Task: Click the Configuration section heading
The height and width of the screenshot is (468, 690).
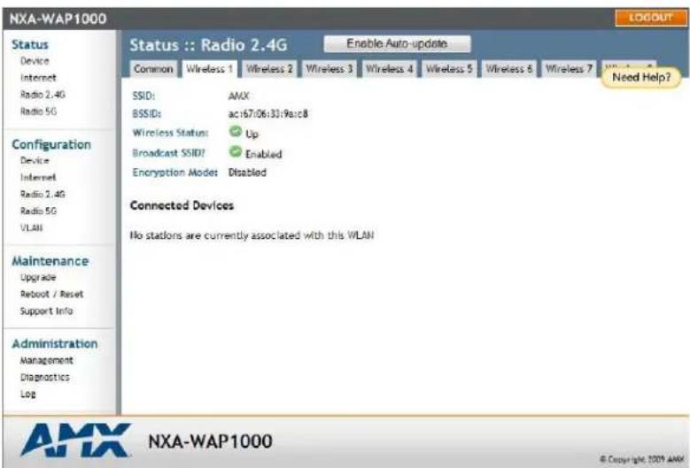Action: point(51,144)
